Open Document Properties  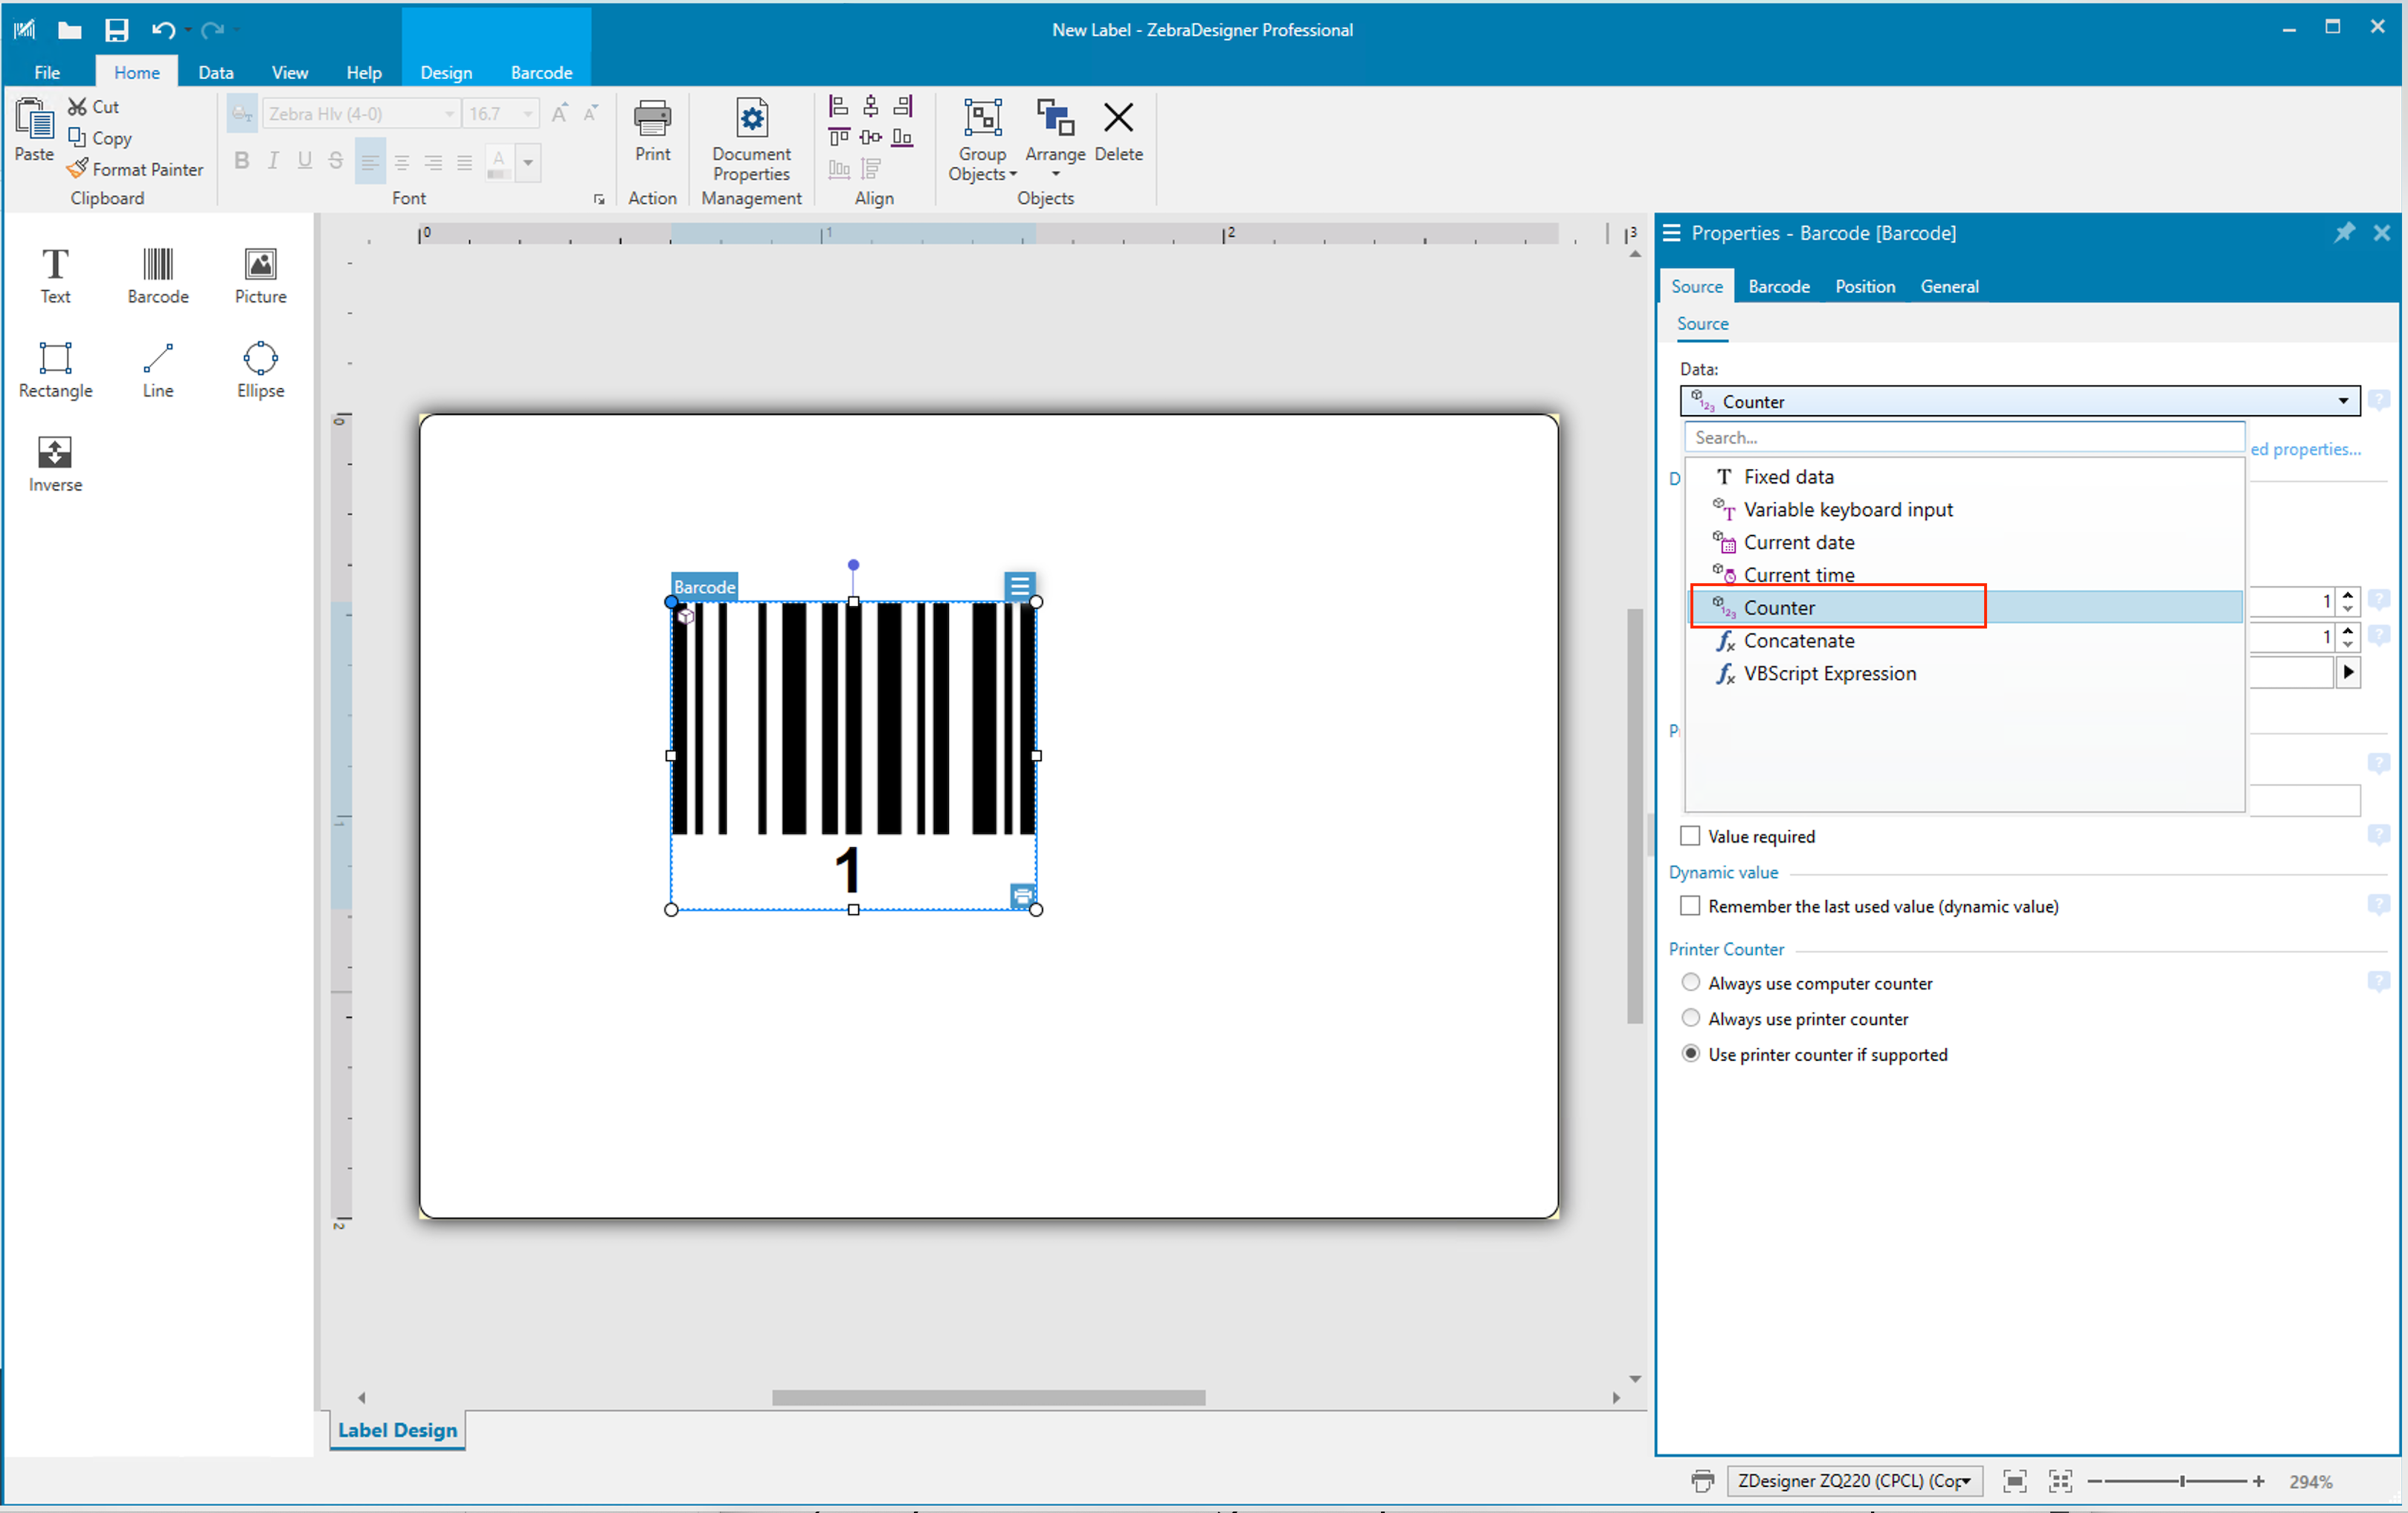[x=751, y=140]
